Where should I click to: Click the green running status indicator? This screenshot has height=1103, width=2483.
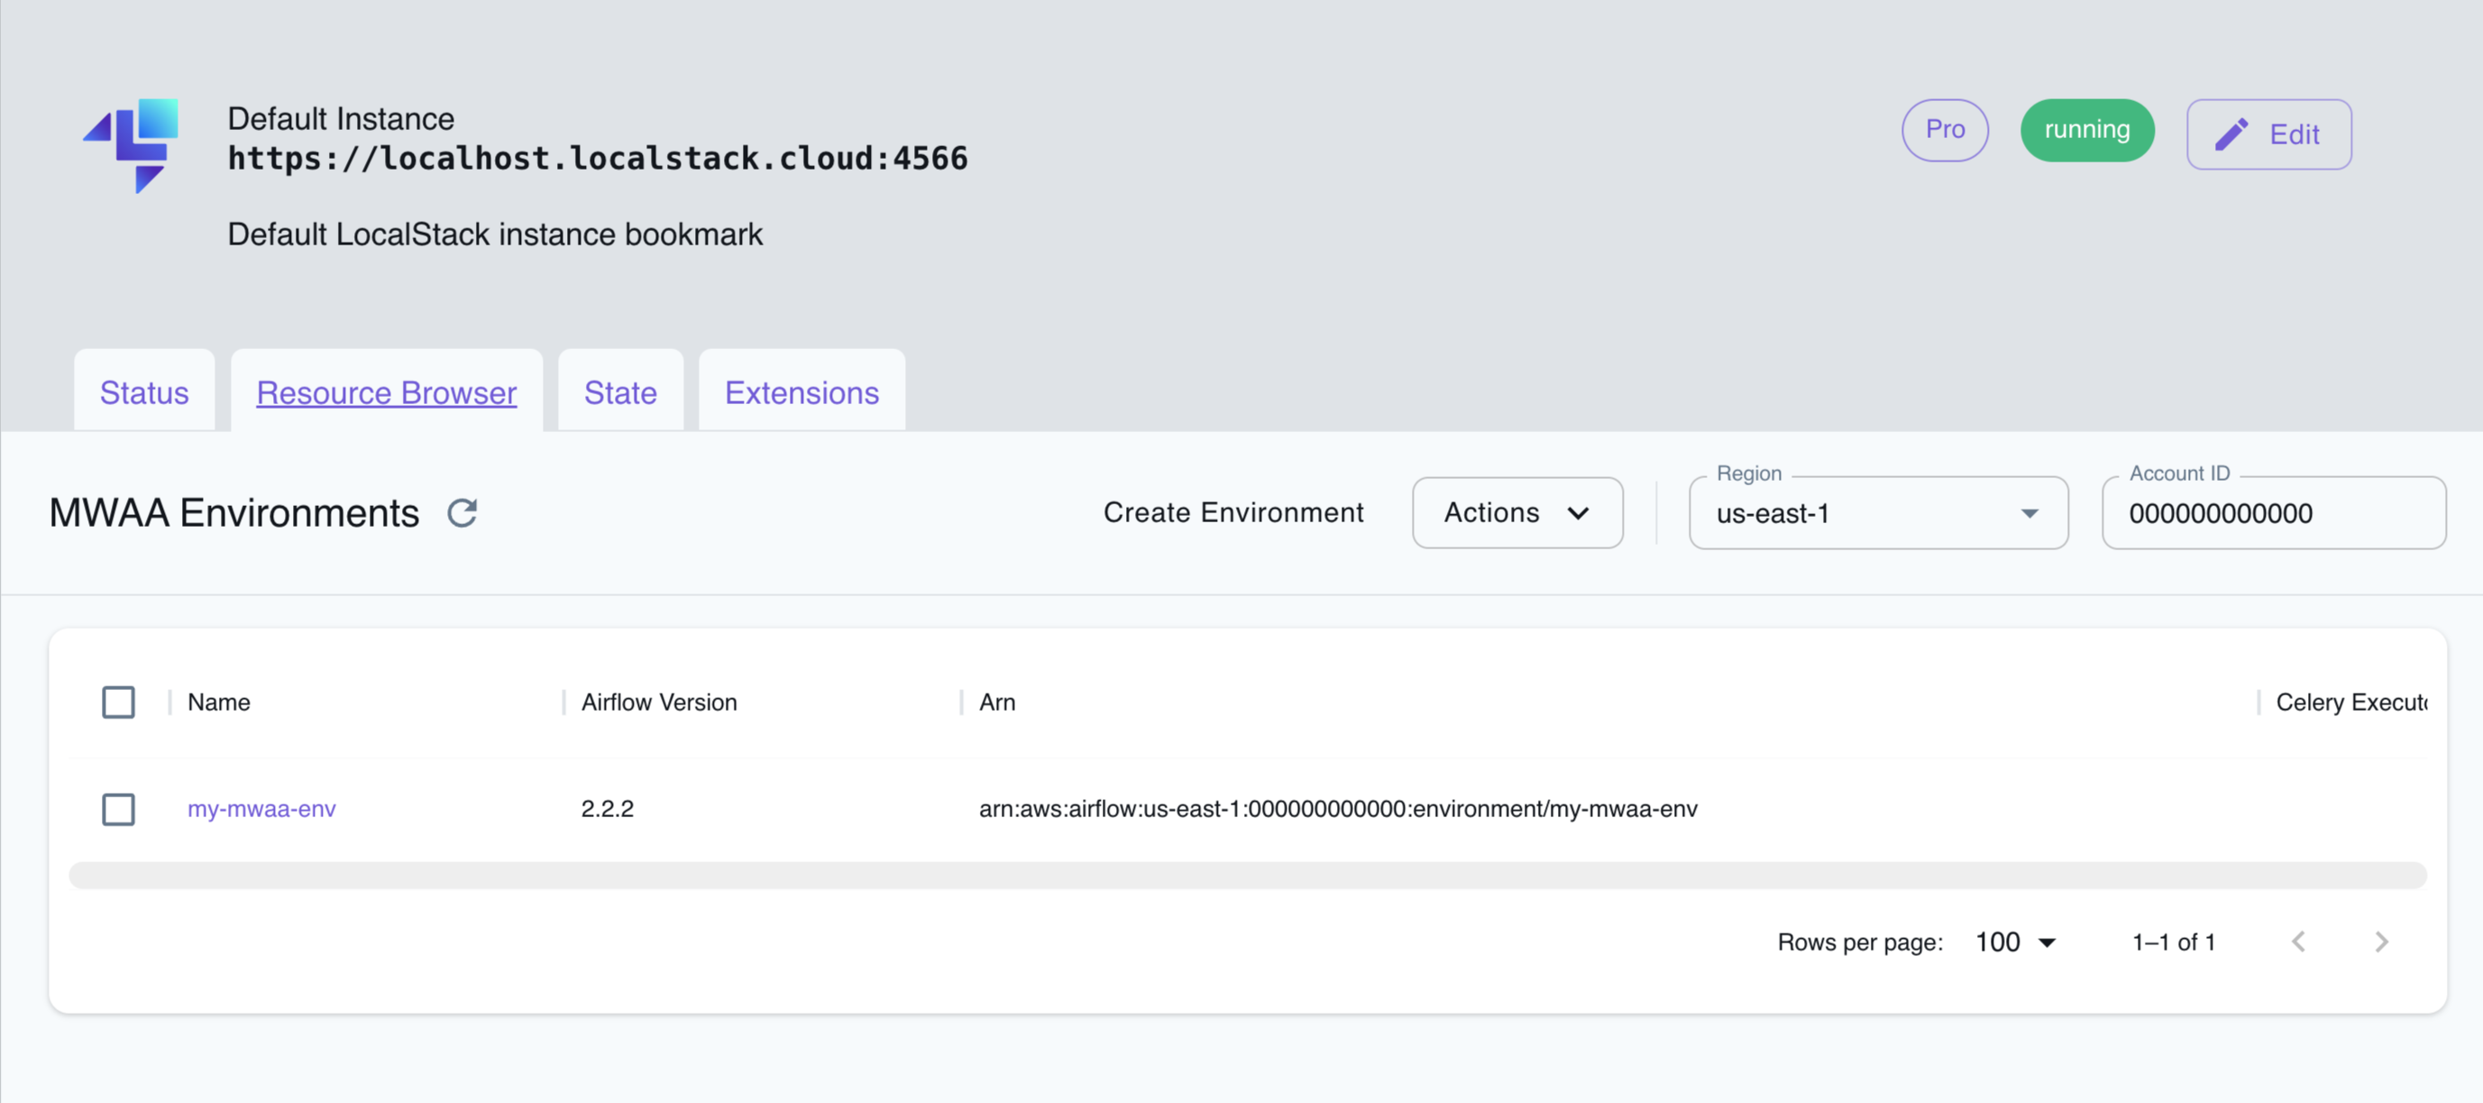click(2087, 129)
